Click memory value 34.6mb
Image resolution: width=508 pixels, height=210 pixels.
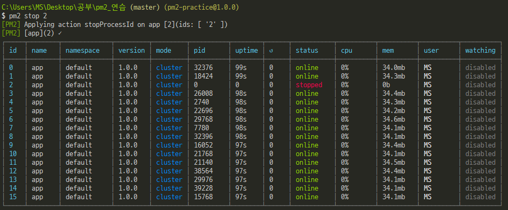pos(394,119)
